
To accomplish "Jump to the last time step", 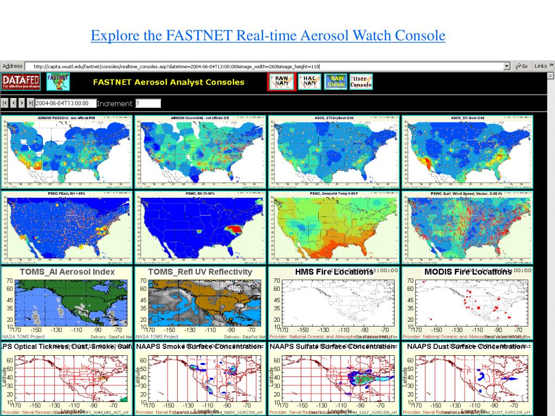I will point(30,103).
